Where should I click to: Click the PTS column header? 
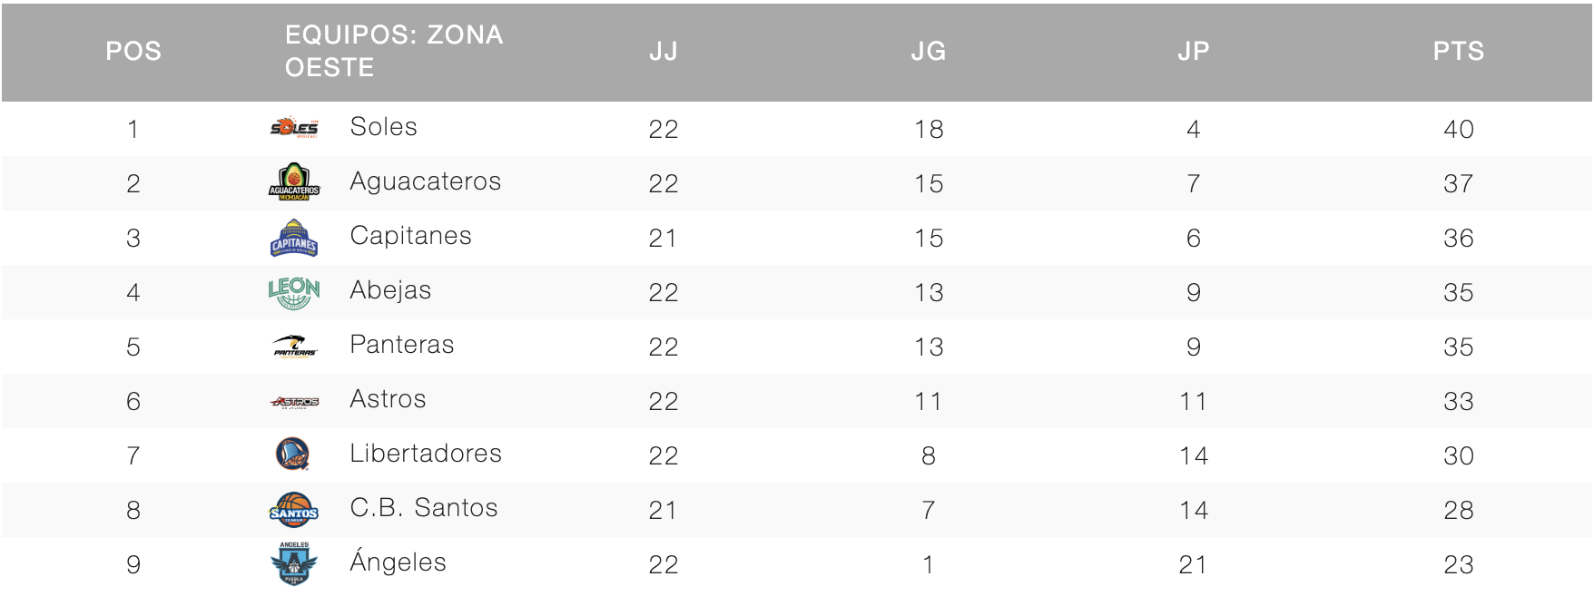pos(1458,52)
